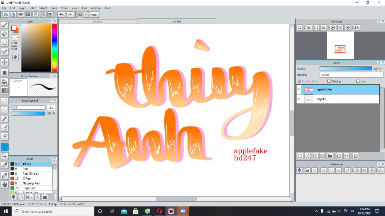This screenshot has width=385, height=216.
Task: Show hidden system tray icons
Action: point(316,211)
